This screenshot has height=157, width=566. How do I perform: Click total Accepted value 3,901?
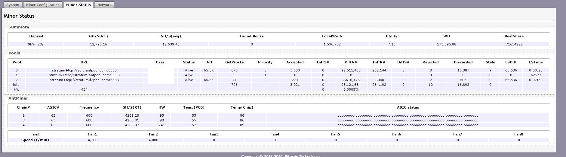tap(295, 85)
